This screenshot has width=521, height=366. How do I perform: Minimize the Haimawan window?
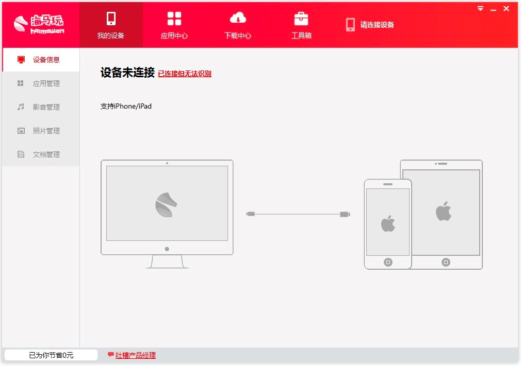tap(494, 9)
